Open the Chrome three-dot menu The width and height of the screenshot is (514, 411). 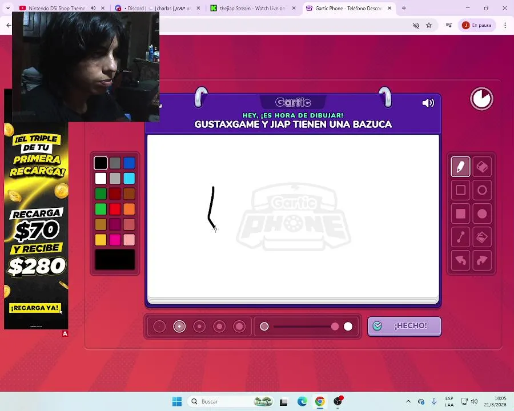(x=505, y=25)
